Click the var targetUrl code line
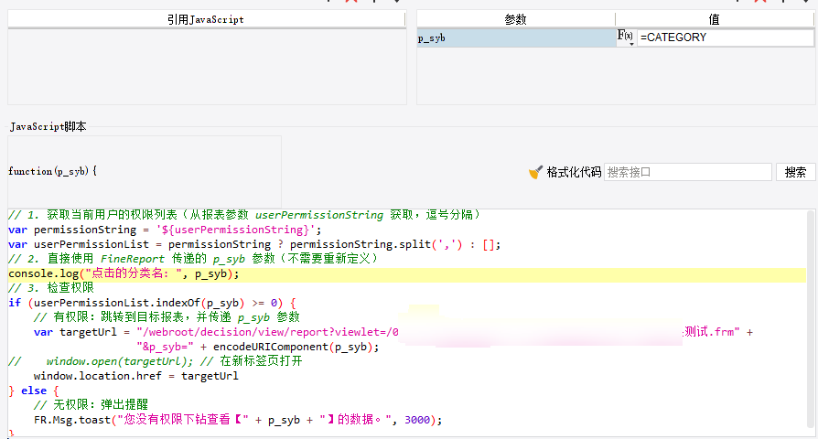The image size is (818, 439). click(x=393, y=332)
